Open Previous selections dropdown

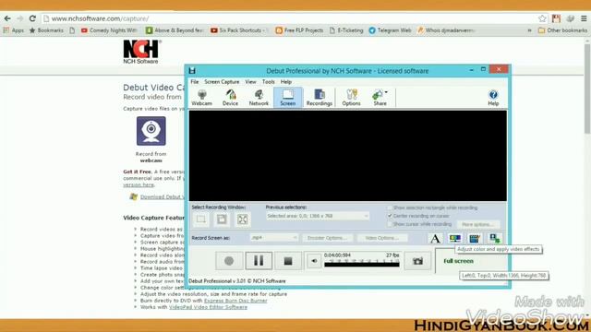click(318, 216)
